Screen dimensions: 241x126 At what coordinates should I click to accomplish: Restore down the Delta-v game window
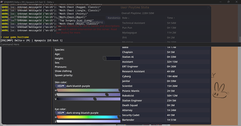[228, 2]
